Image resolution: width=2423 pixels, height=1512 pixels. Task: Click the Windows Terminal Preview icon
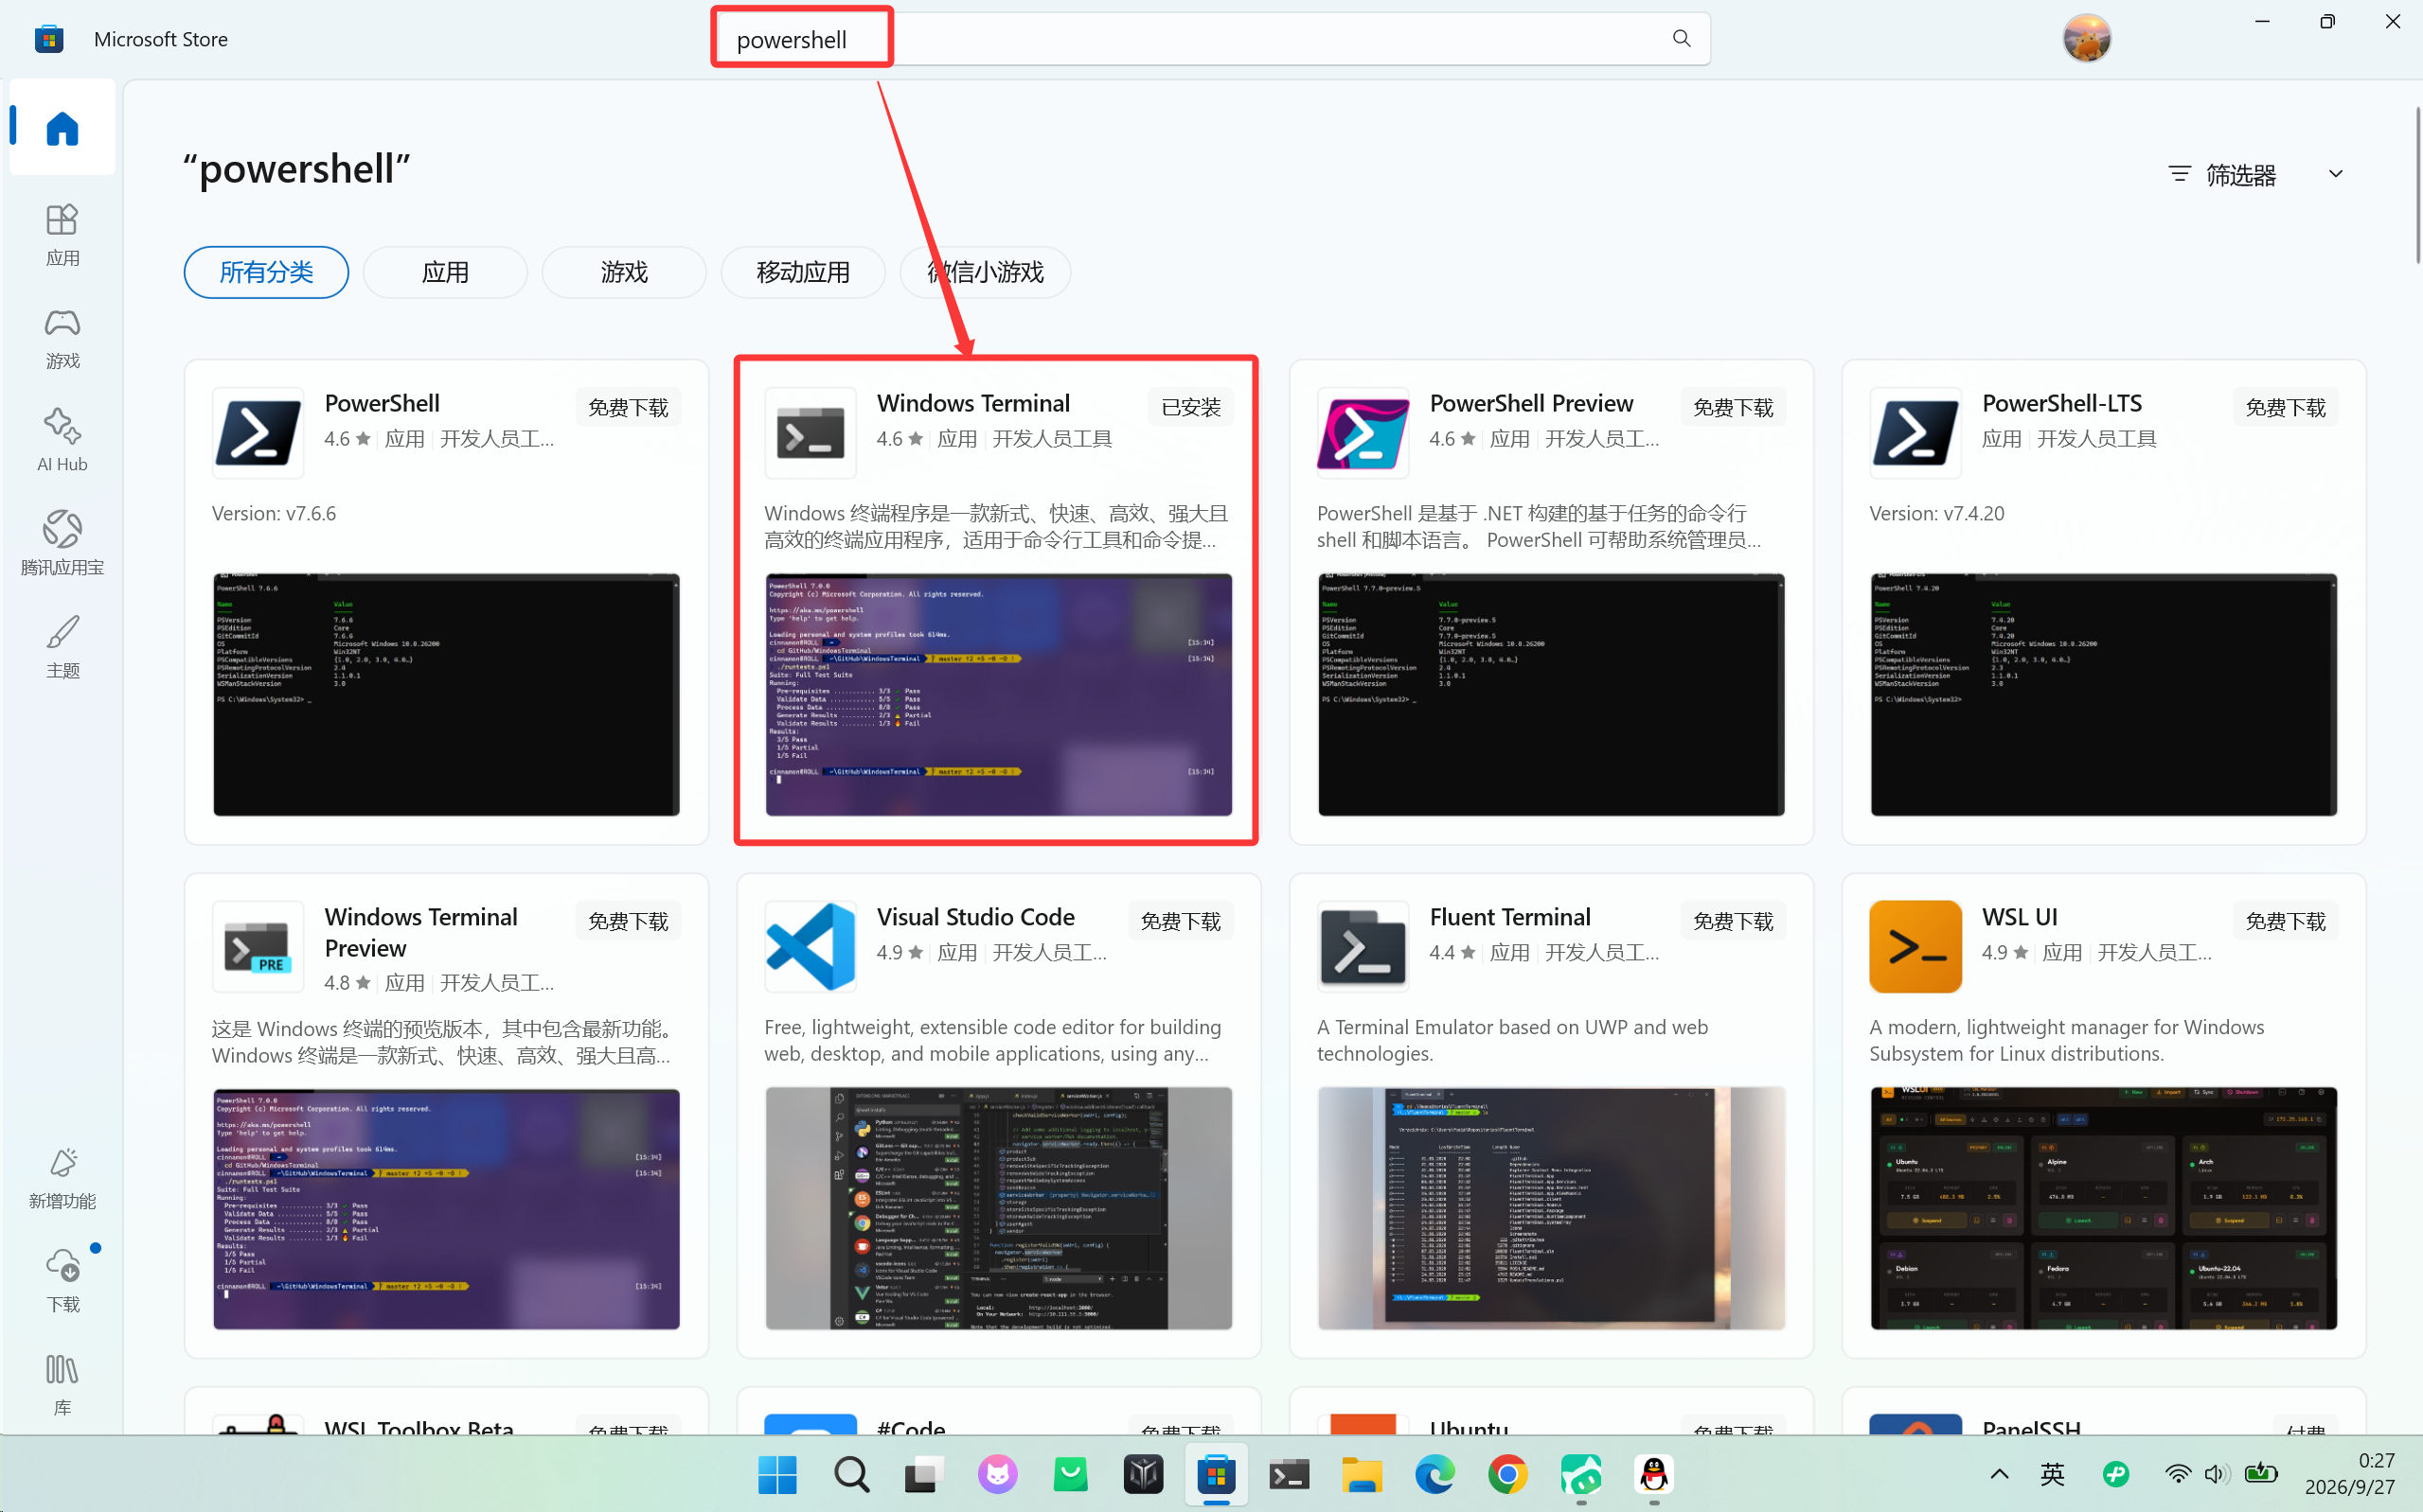coord(258,946)
